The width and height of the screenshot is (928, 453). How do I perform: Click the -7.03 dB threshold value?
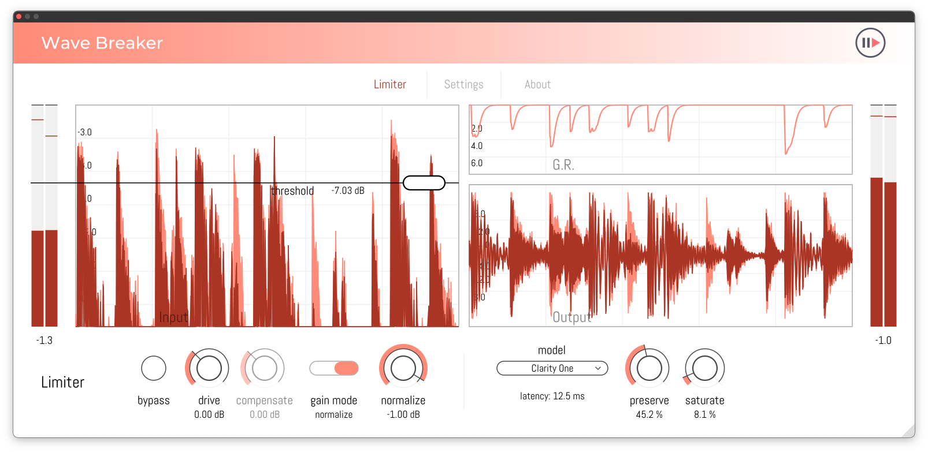(348, 190)
